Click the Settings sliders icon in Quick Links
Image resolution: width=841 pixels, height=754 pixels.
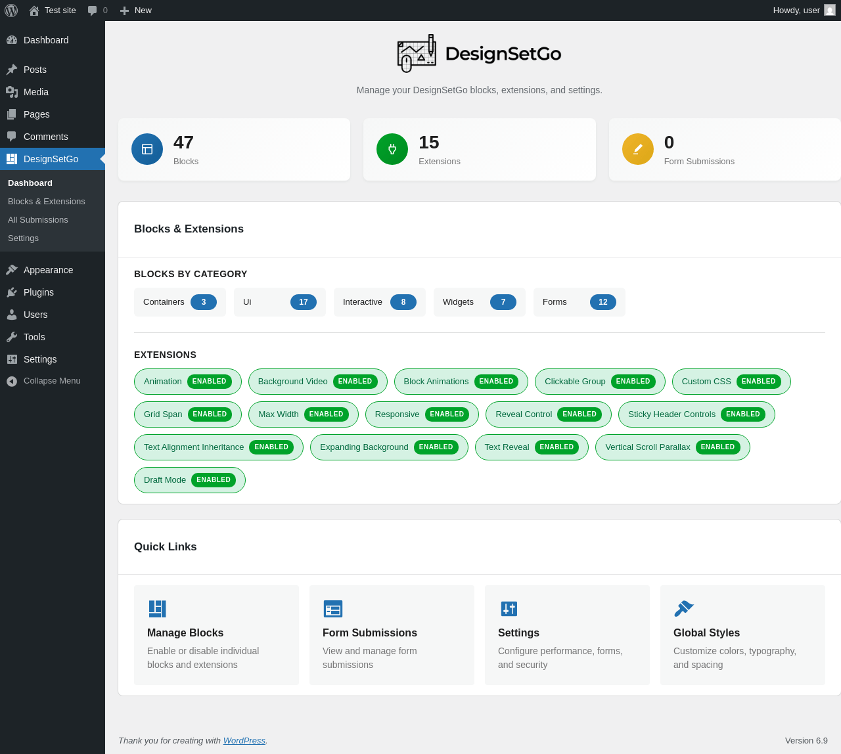[509, 609]
